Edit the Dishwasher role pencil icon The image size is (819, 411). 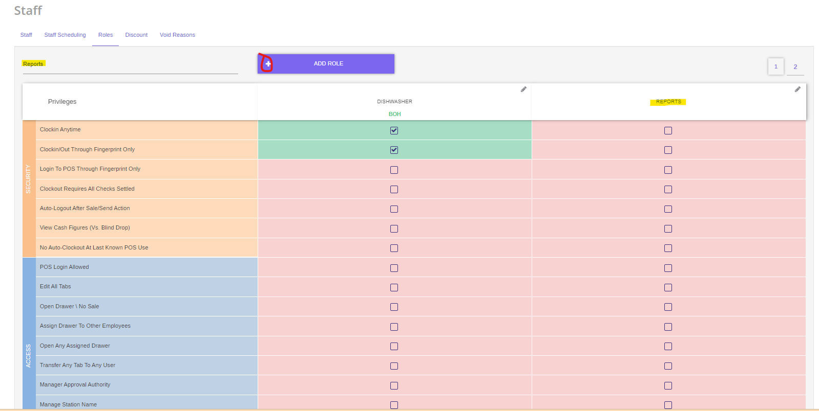pos(523,89)
